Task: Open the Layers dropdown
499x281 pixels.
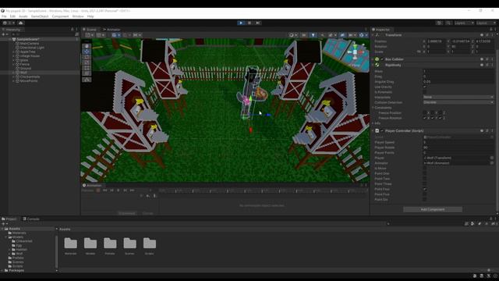Action: [464, 23]
